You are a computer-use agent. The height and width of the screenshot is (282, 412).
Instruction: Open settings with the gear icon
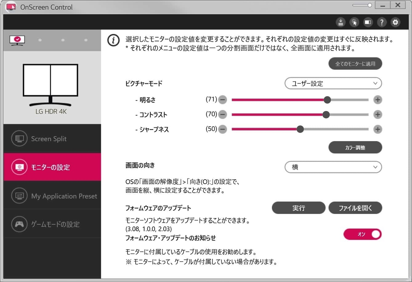click(396, 22)
